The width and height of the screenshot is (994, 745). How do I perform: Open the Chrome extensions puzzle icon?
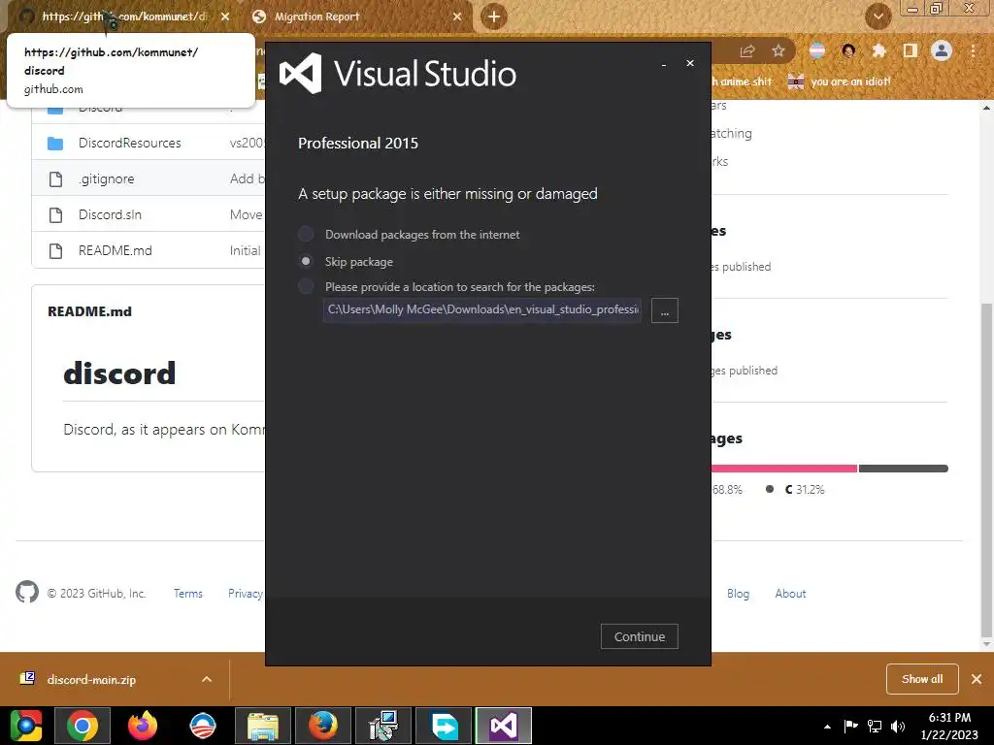pyautogui.click(x=878, y=50)
